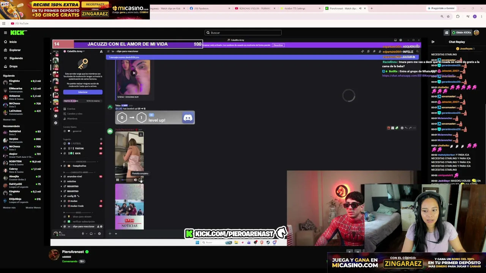Screen dimensions: 486x273
Task: Expand the anuncios-nivel channel arrow
Action: 62,176
